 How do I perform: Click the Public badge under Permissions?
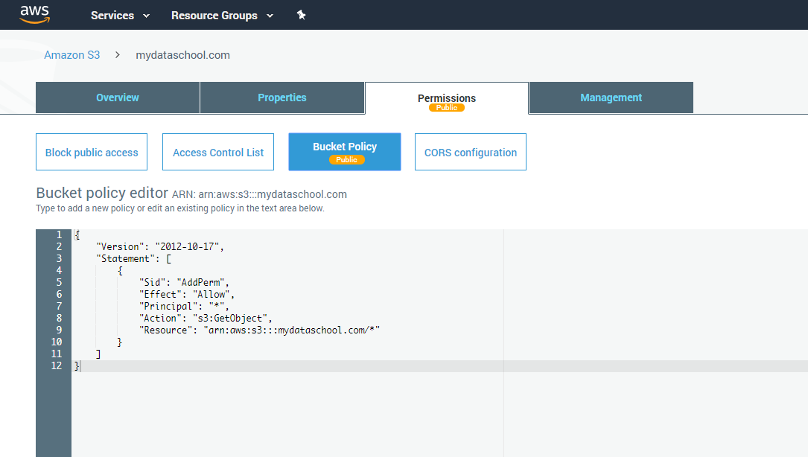pos(447,108)
